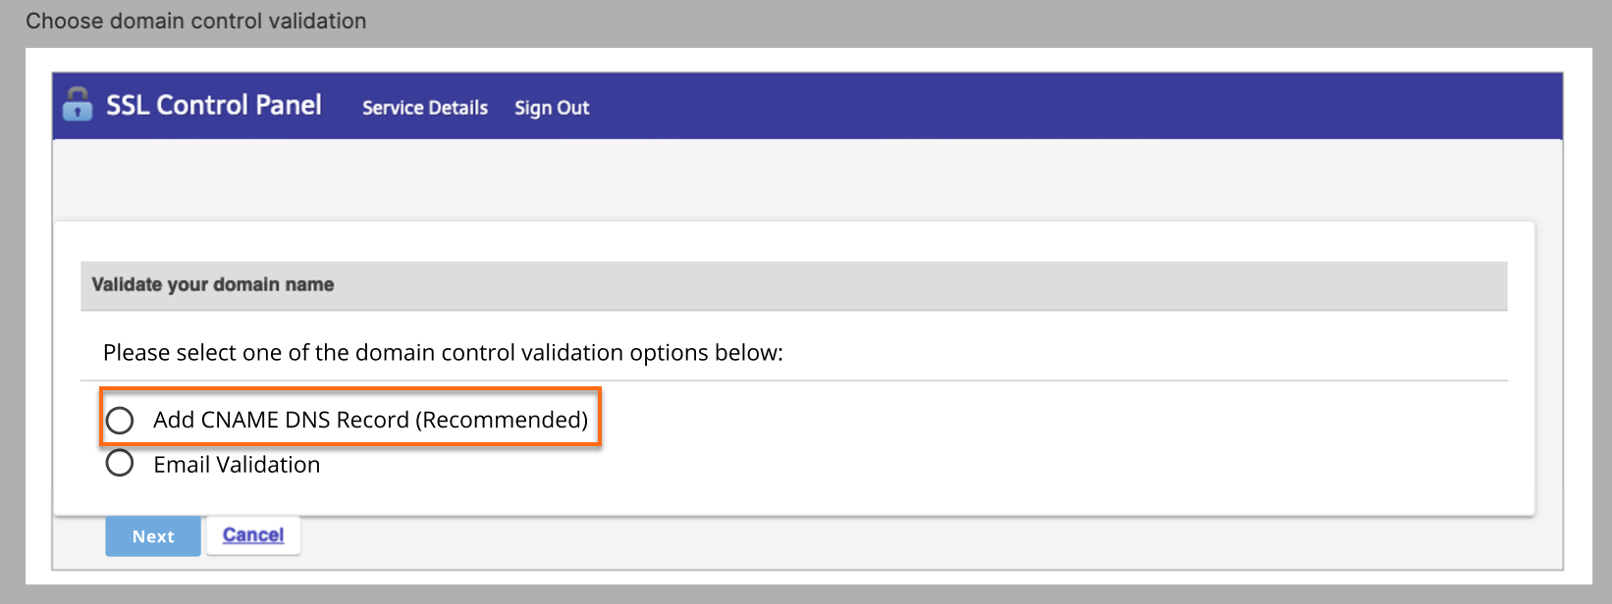The image size is (1612, 604).
Task: Click the highlighted CNAME option box
Action: pyautogui.click(x=349, y=418)
